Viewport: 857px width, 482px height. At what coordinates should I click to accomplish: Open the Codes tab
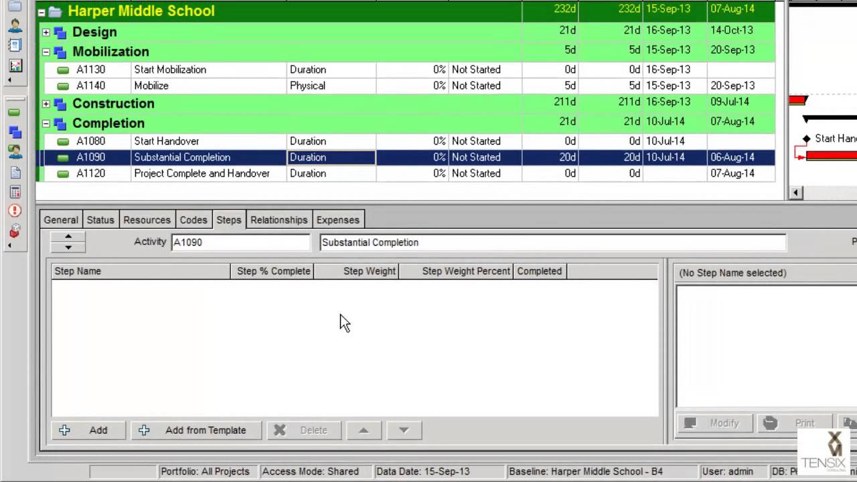pyautogui.click(x=193, y=220)
